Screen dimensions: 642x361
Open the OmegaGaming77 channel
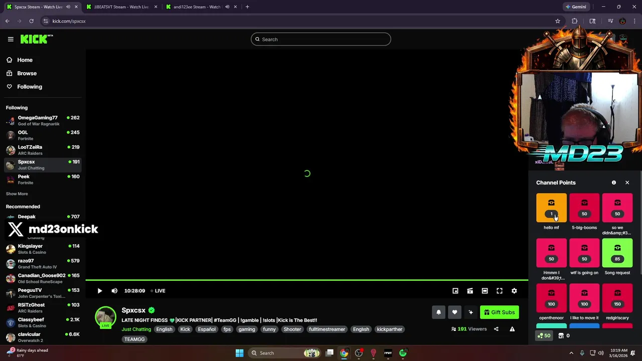pos(43,120)
